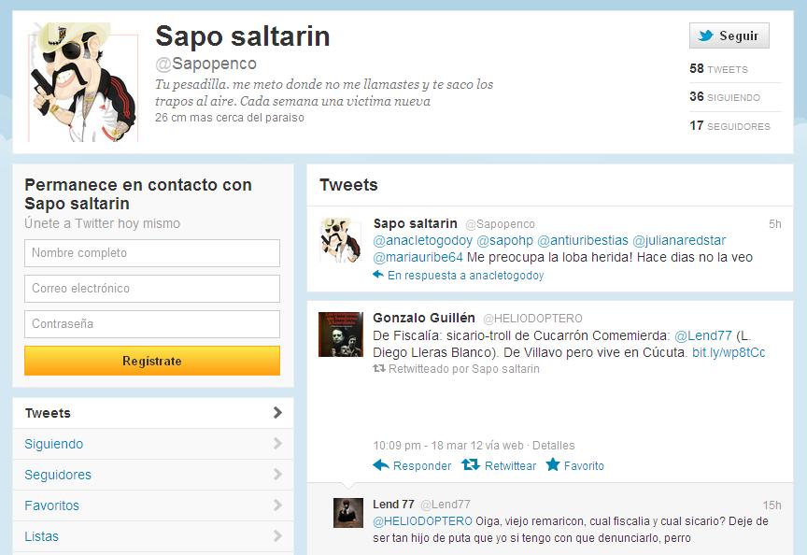Click the @HELIODOPTERO handle next to Gonzalo Guillén
This screenshot has height=555, width=807.
(x=532, y=319)
